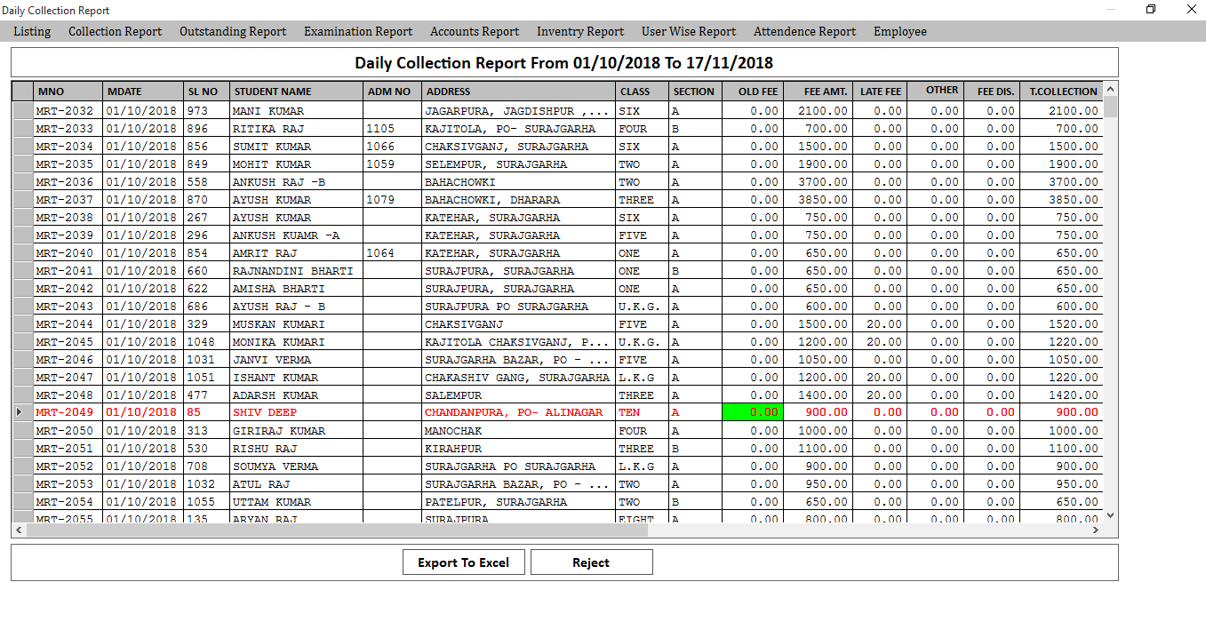1206x622 pixels.
Task: Open the Inventry Report menu
Action: [x=580, y=31]
